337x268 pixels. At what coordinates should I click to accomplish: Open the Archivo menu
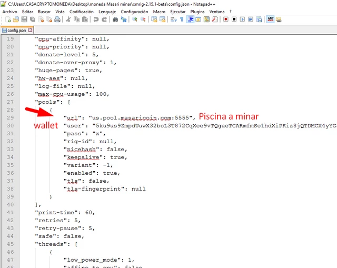click(x=9, y=12)
